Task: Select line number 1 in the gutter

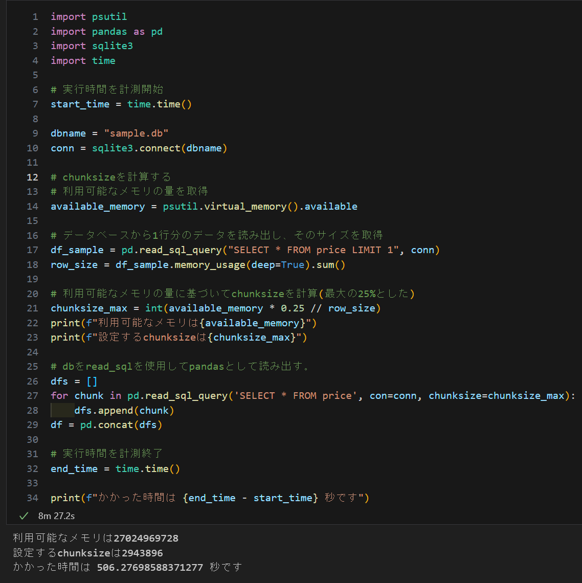Action: pyautogui.click(x=35, y=16)
